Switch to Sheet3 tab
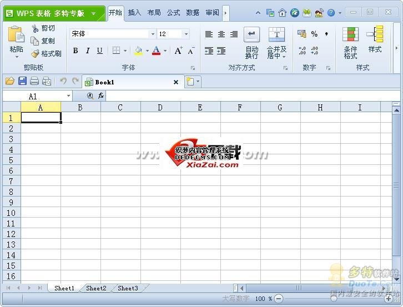 tap(128, 288)
